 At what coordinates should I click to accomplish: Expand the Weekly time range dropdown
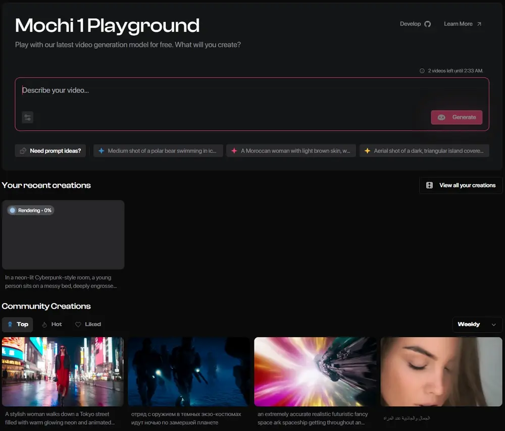pyautogui.click(x=477, y=325)
